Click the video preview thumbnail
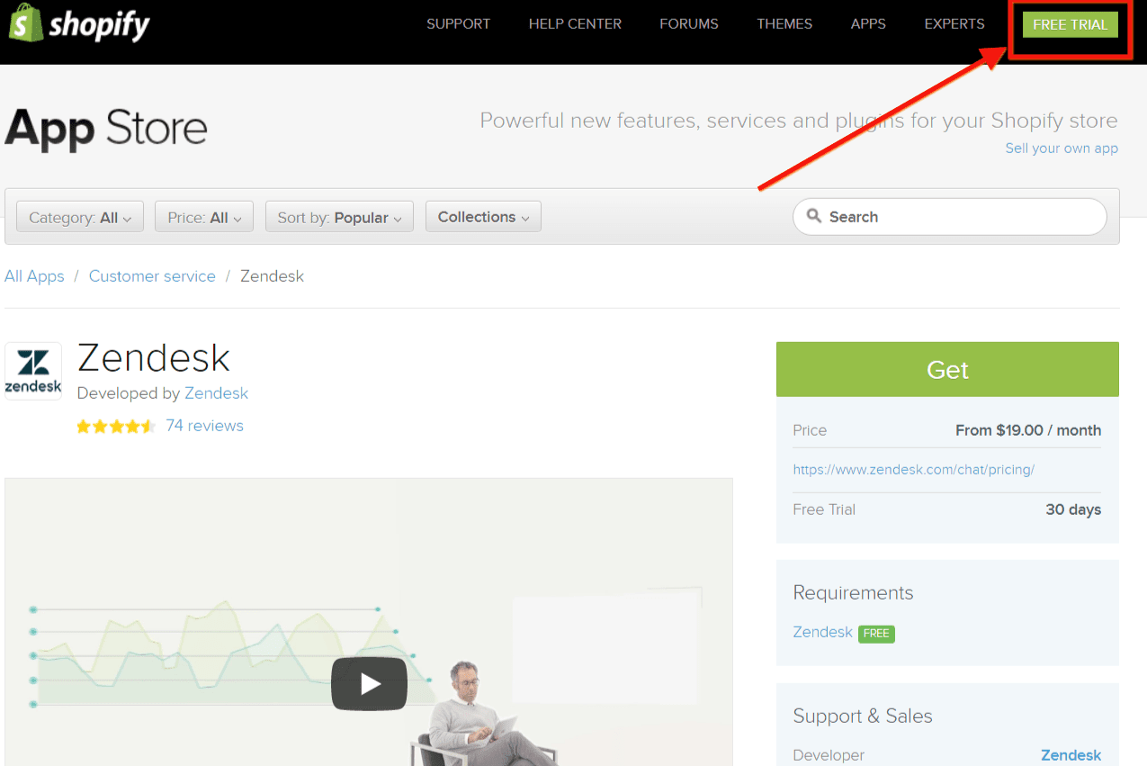Image resolution: width=1147 pixels, height=766 pixels. [x=369, y=621]
